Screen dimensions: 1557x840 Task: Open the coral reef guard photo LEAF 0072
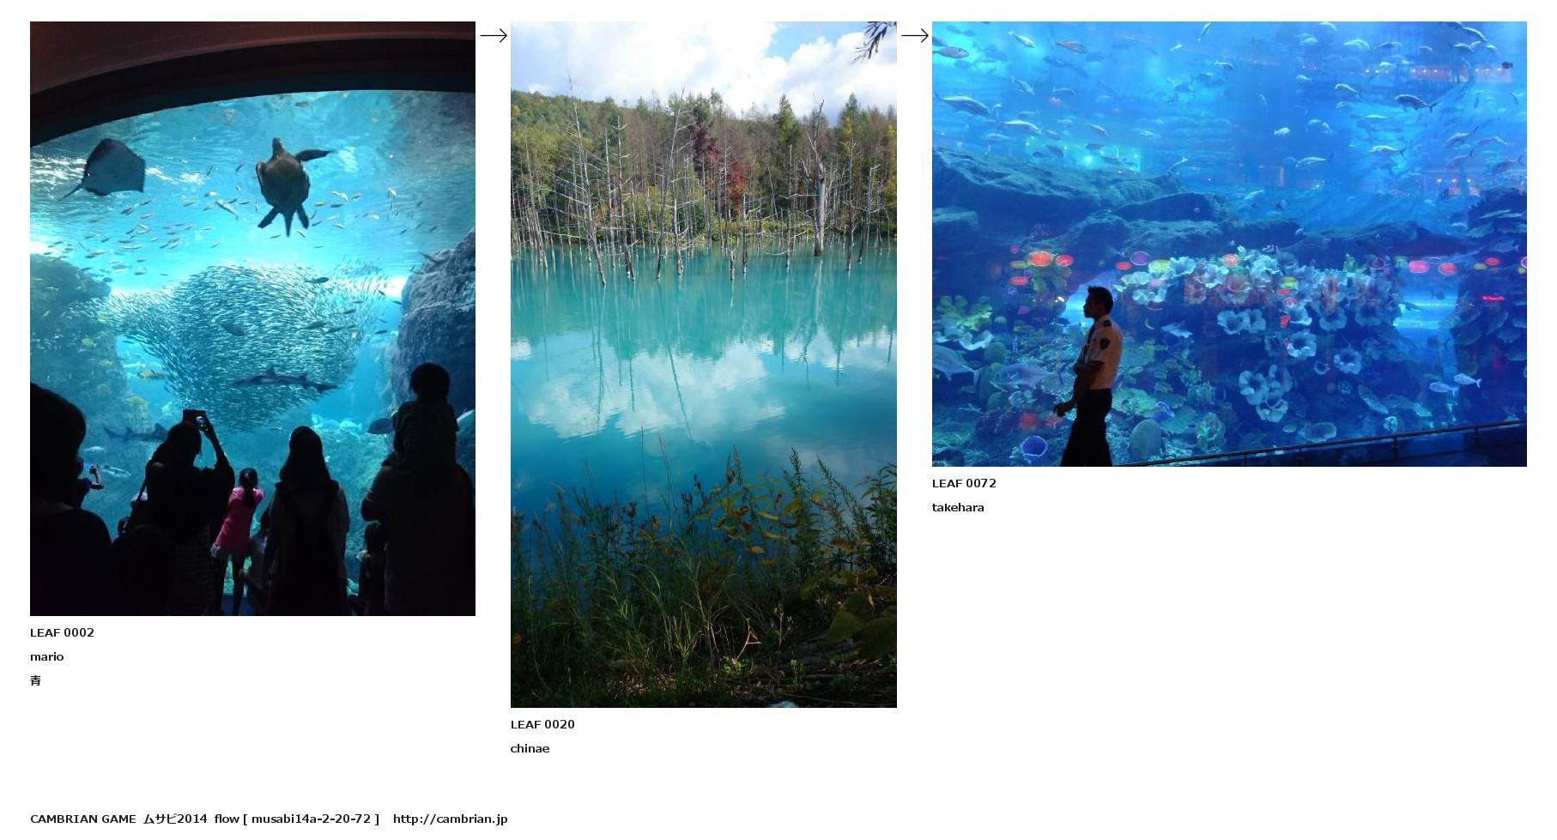tap(1229, 244)
